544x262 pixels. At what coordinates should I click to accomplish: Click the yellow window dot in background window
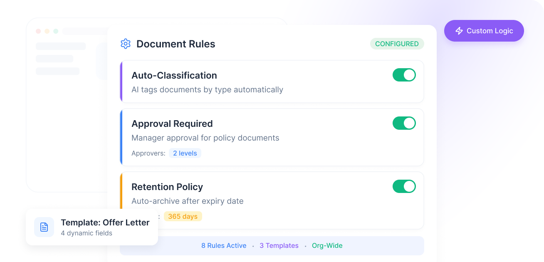[x=47, y=31]
